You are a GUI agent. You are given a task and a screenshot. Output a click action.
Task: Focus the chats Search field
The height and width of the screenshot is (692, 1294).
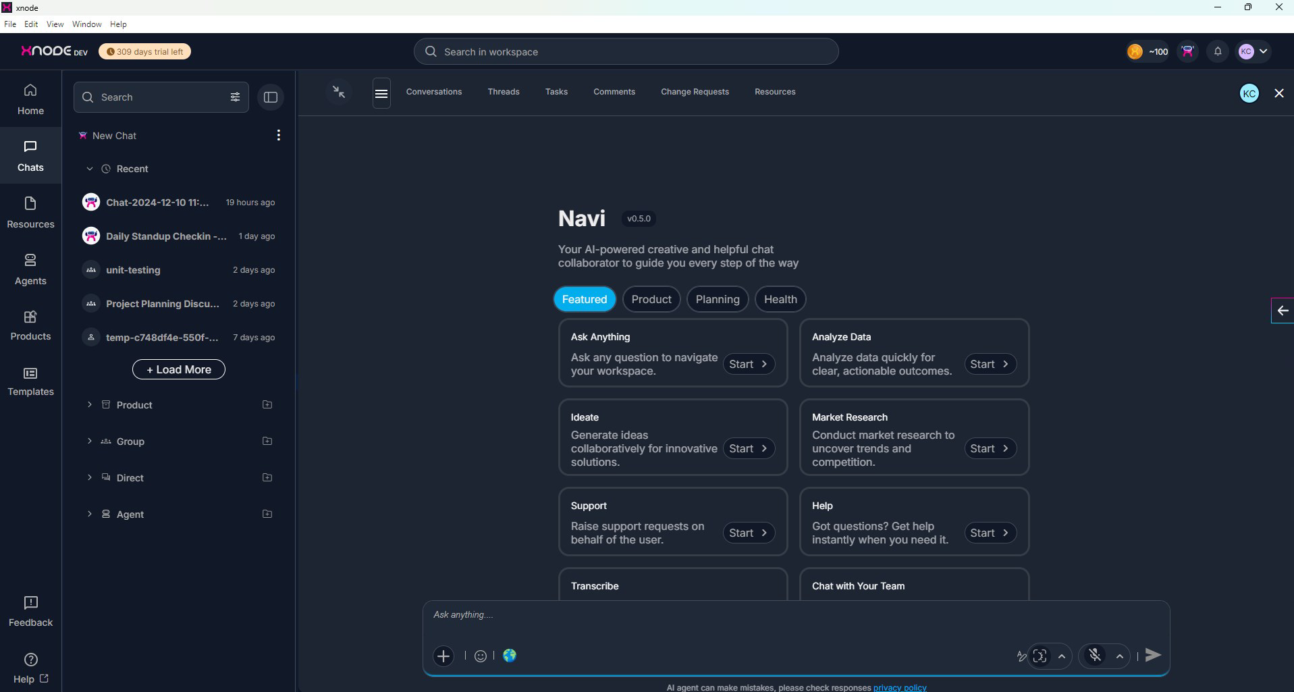(161, 97)
